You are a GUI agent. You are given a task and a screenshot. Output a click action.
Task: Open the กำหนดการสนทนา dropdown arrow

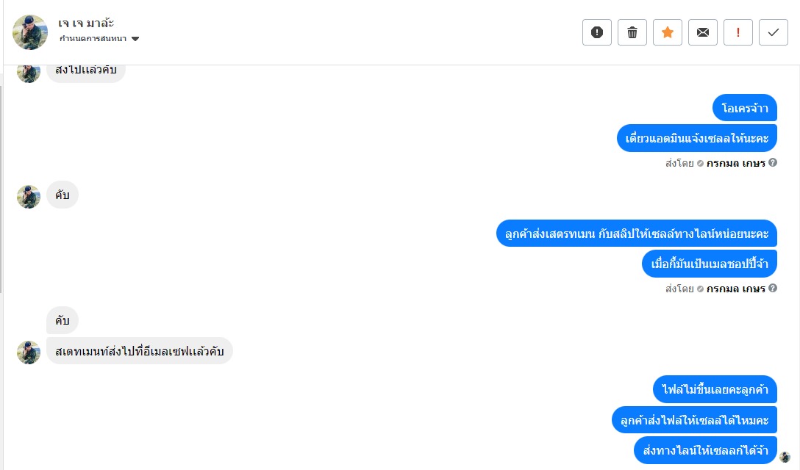pos(135,39)
